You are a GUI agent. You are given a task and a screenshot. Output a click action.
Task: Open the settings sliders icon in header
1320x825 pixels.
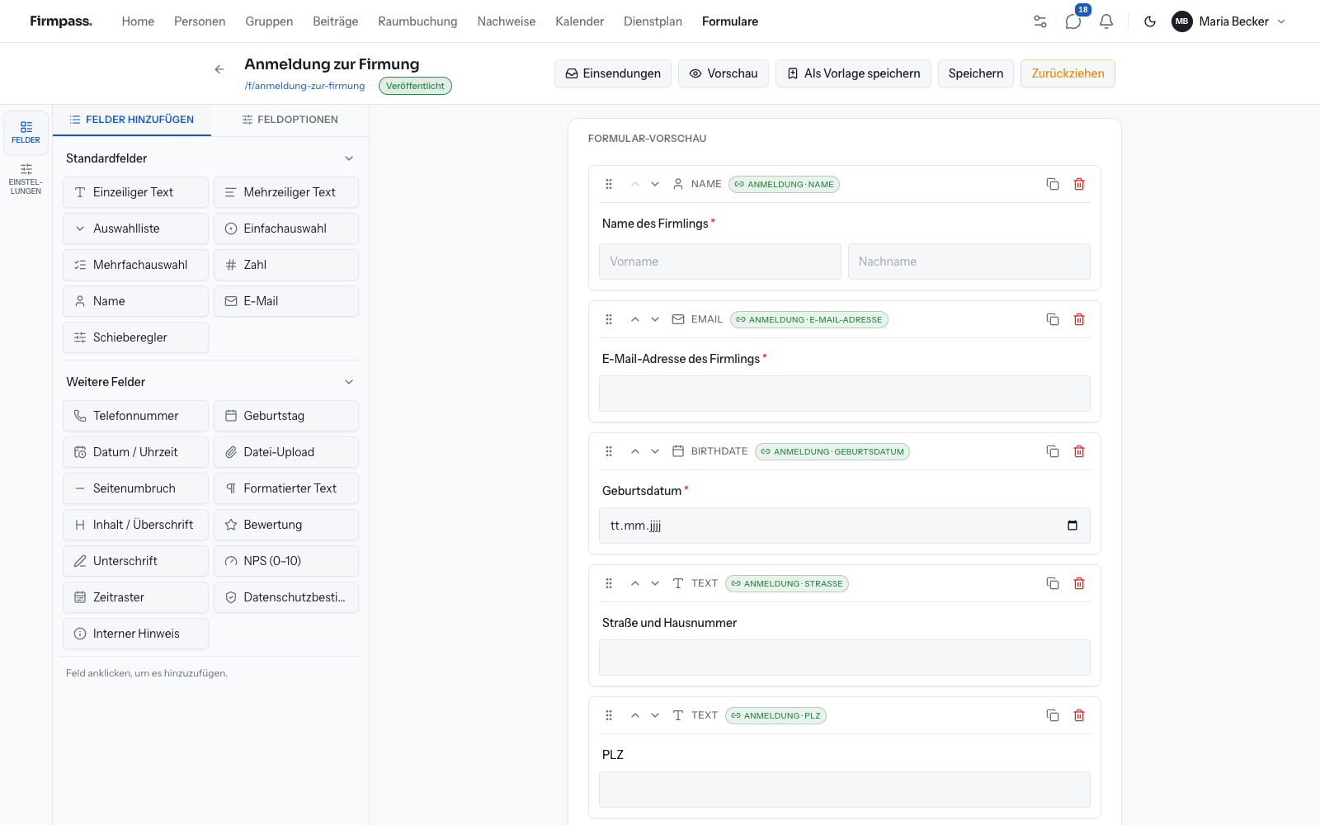pos(1040,21)
